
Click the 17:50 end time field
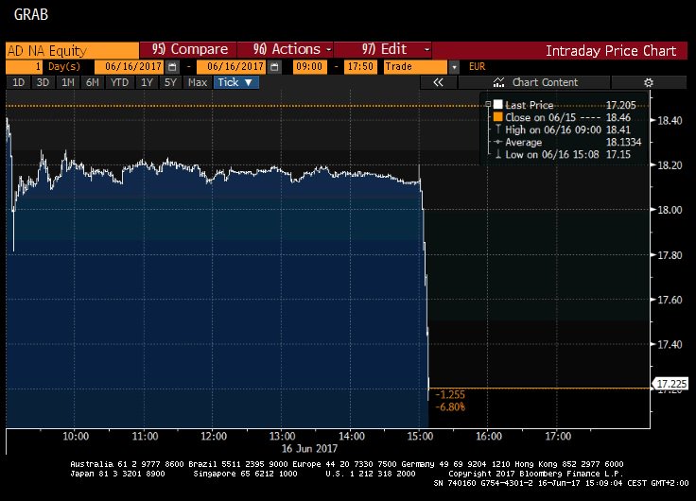[360, 67]
